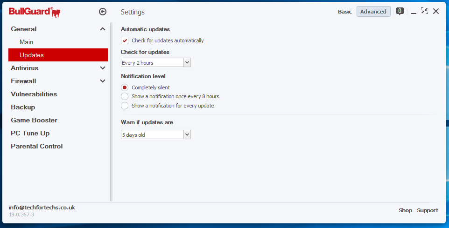Collapse the General section chevron
The width and height of the screenshot is (449, 228).
tap(103, 29)
